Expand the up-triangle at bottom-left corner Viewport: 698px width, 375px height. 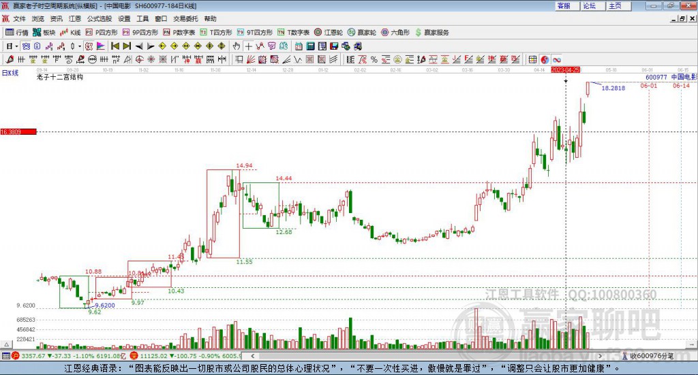click(6, 344)
